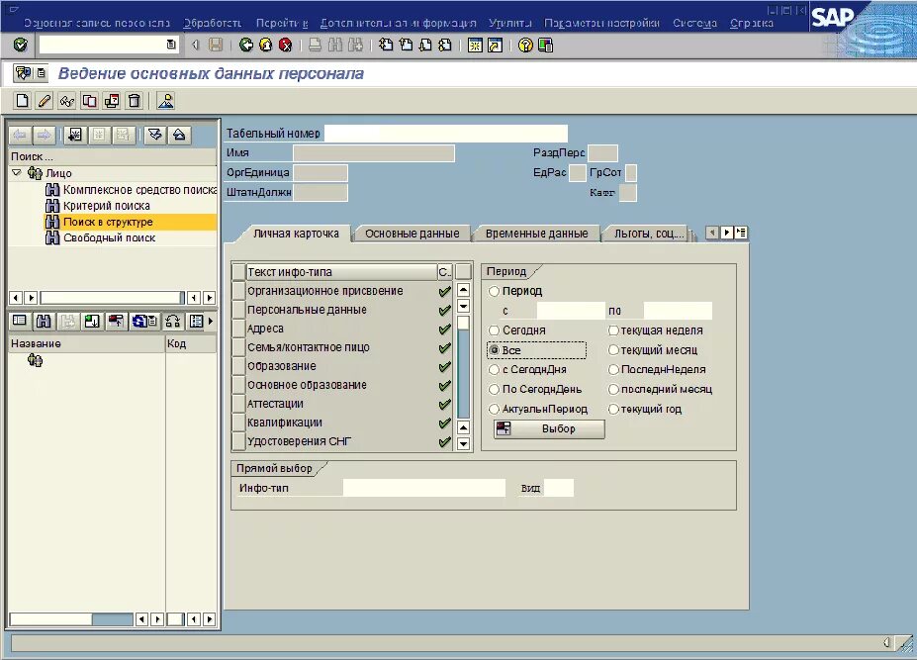Click the Copy icon in application toolbar
The height and width of the screenshot is (660, 917).
tap(89, 101)
